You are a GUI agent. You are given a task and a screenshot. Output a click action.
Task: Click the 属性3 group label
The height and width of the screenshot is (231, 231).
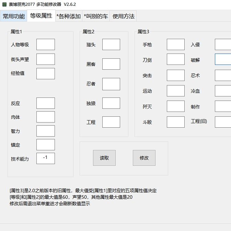pos(143,32)
